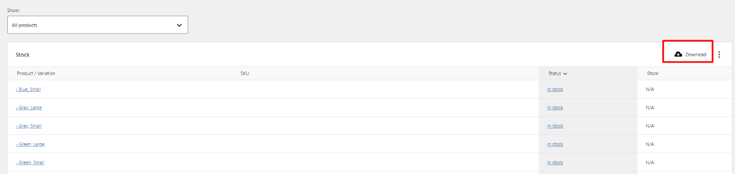
Task: Open the Green, Small variation link
Action: (30, 163)
